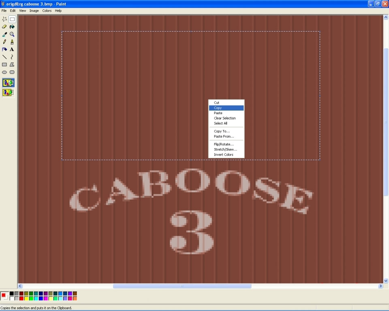The width and height of the screenshot is (389, 311).
Task: Click the 'origd&rg caboose 3.bmp - Paint' title
Action: 36,4
